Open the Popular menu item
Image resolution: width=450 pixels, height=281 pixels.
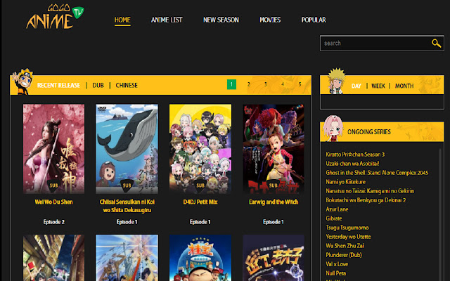tap(314, 20)
